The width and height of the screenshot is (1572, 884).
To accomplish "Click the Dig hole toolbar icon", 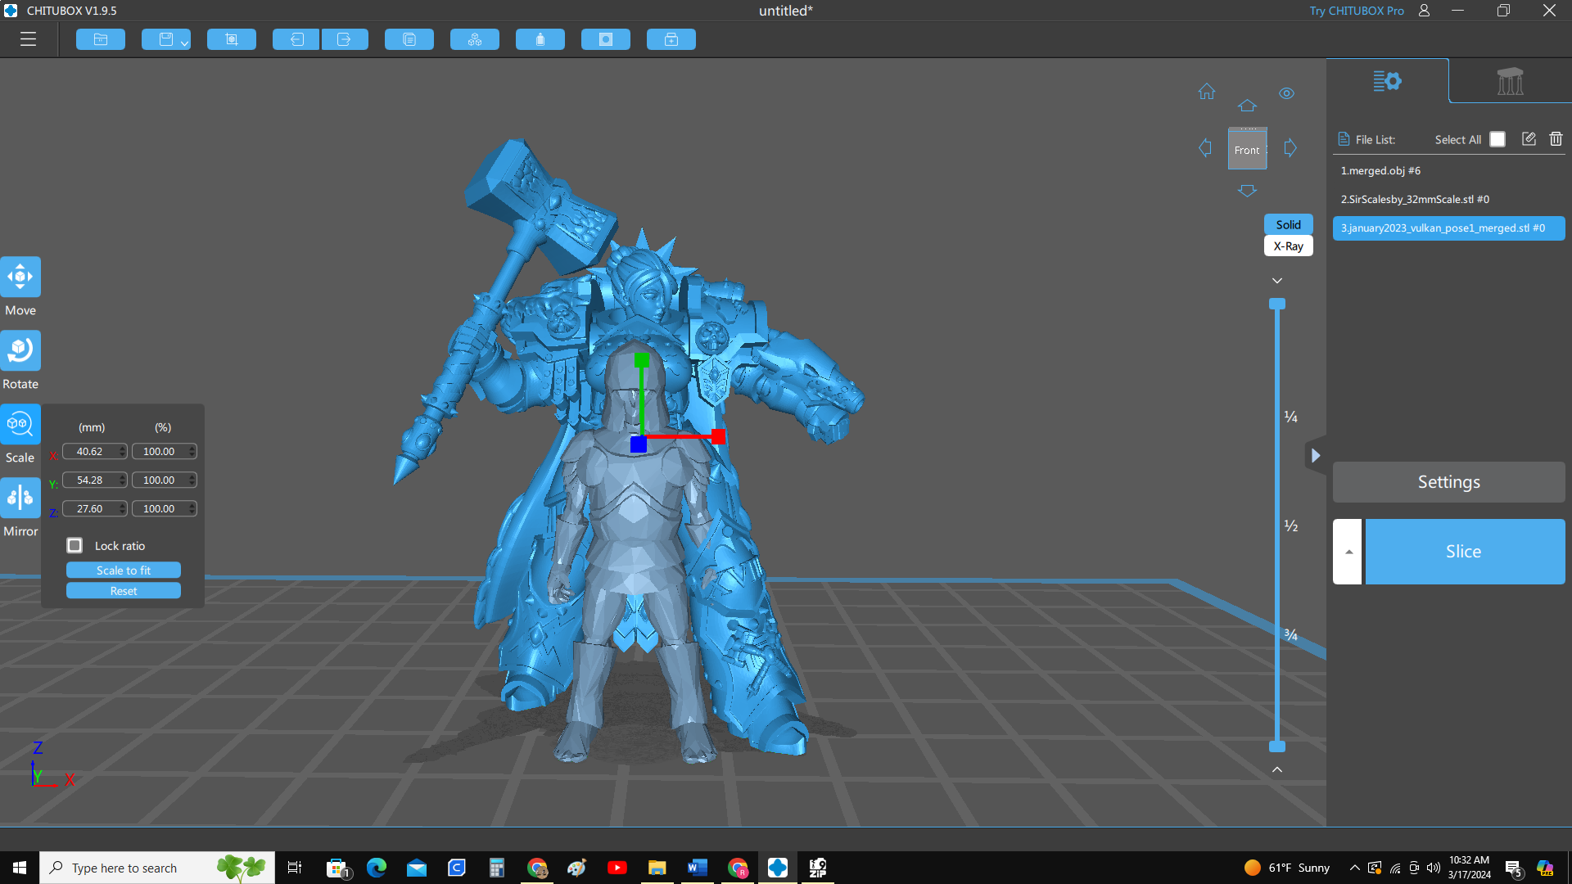I will 606,39.
